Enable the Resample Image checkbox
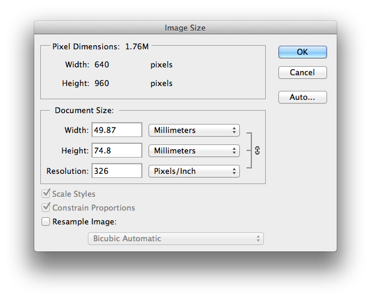 (46, 221)
